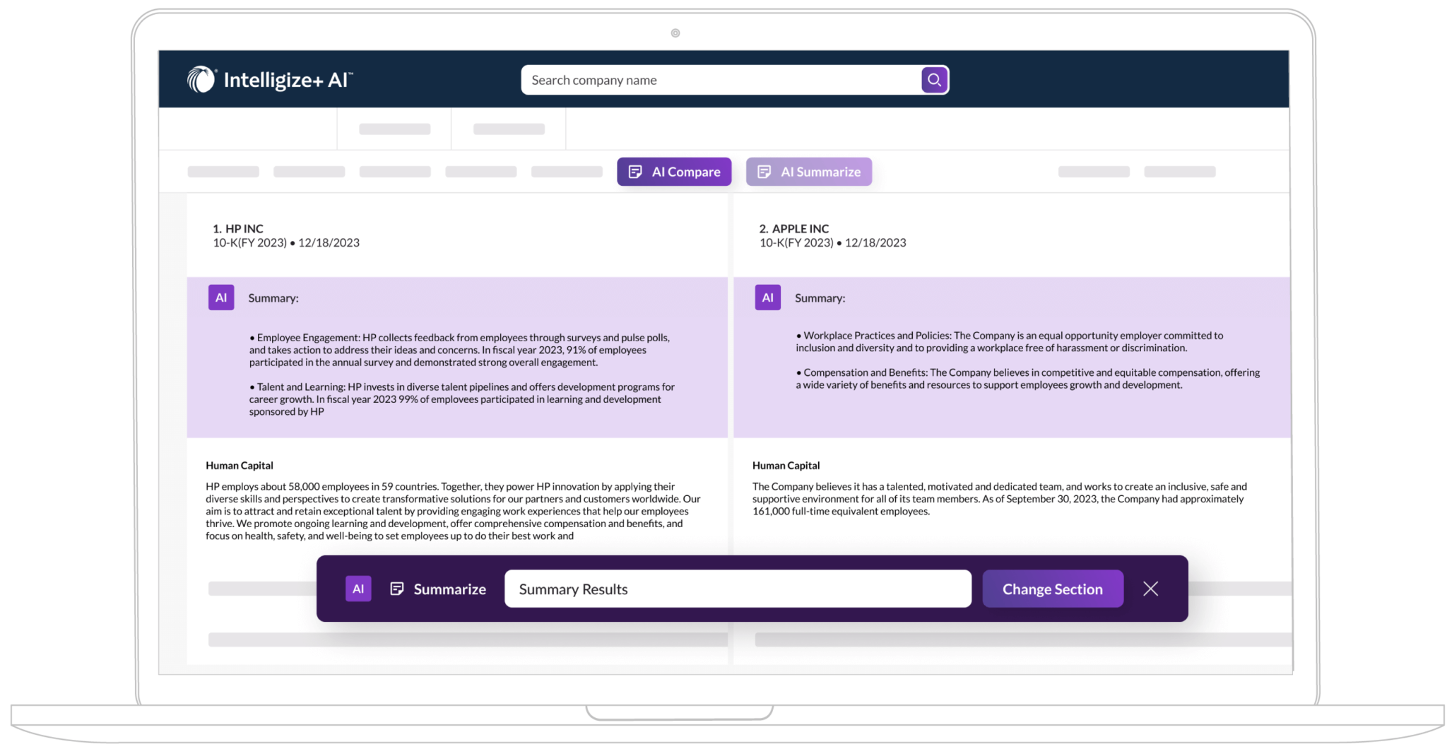Select the APPLE INC 10-K heading
The height and width of the screenshot is (749, 1447).
click(796, 228)
